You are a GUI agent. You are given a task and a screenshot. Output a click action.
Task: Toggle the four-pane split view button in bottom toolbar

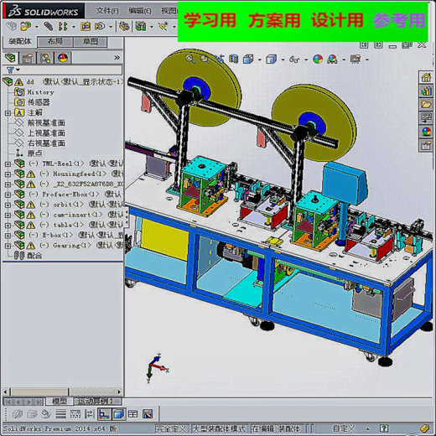[133, 414]
